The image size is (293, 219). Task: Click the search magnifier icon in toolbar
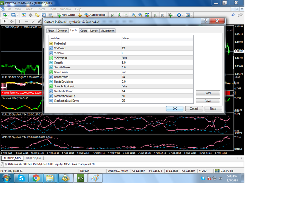click(x=233, y=15)
